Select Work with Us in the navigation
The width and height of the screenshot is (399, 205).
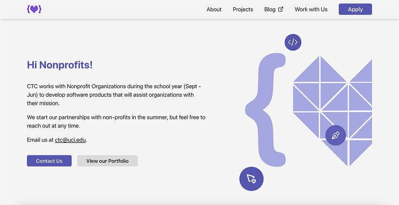coord(311,10)
